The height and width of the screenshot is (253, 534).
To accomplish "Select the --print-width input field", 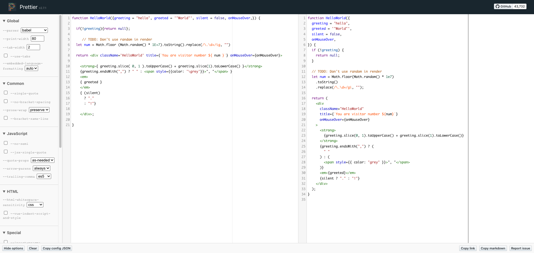I will (x=37, y=38).
